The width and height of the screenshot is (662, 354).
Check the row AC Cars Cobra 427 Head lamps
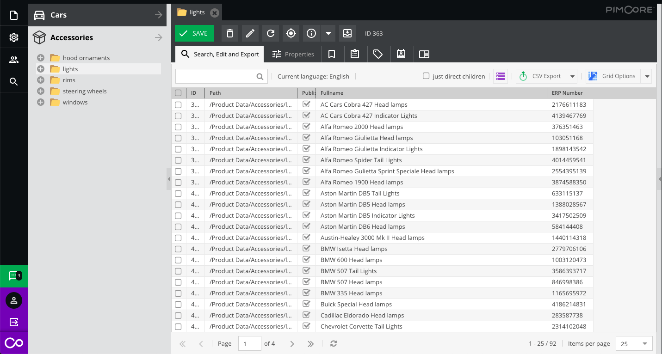[x=178, y=105]
